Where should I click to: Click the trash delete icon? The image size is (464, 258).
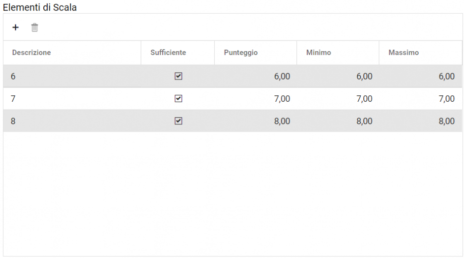pyautogui.click(x=34, y=28)
